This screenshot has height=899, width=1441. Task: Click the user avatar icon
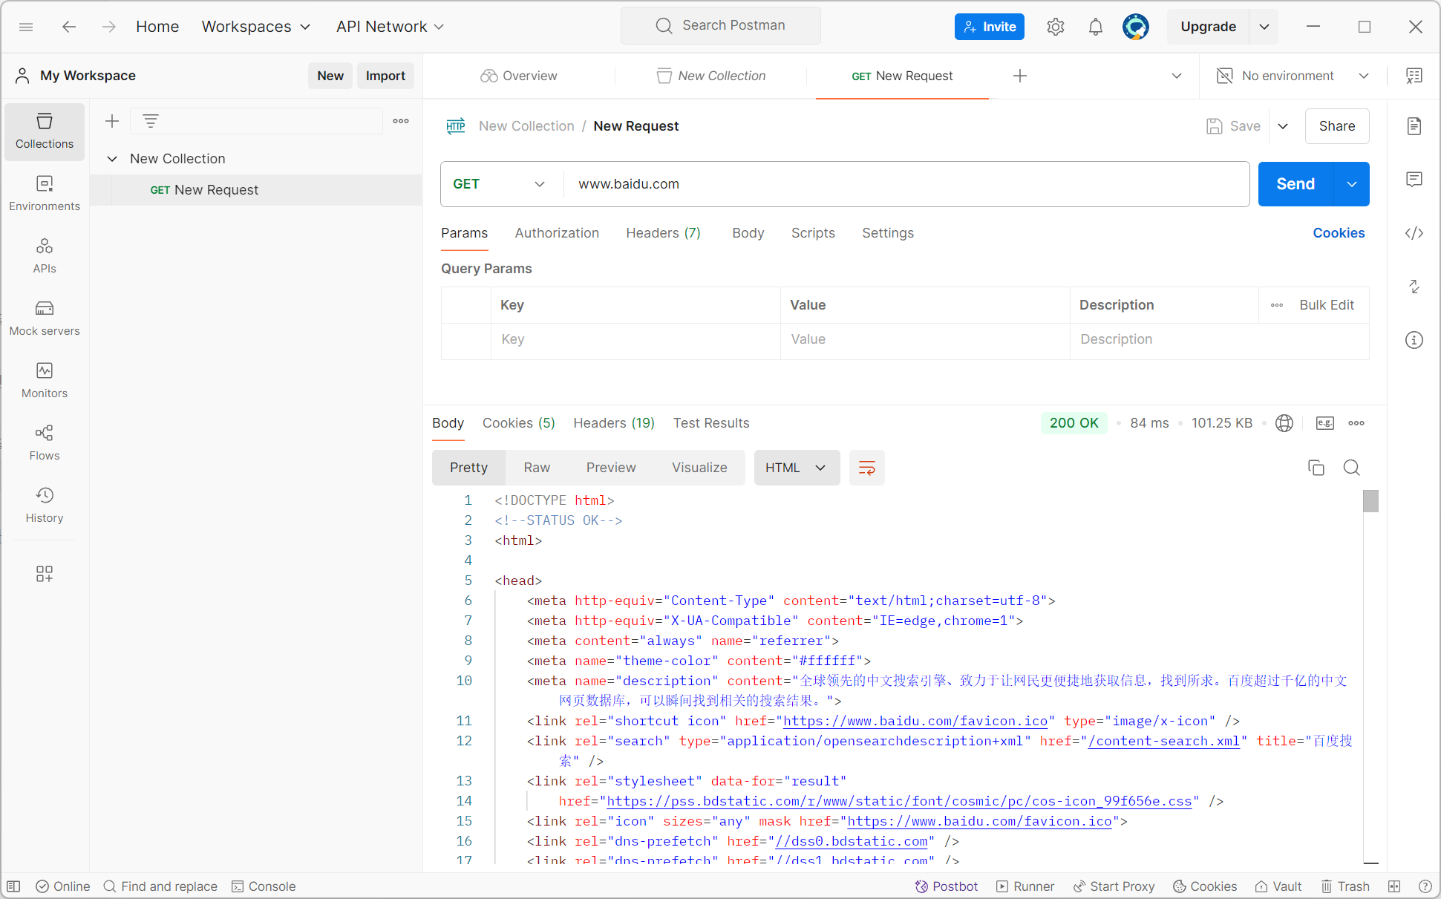(1136, 27)
